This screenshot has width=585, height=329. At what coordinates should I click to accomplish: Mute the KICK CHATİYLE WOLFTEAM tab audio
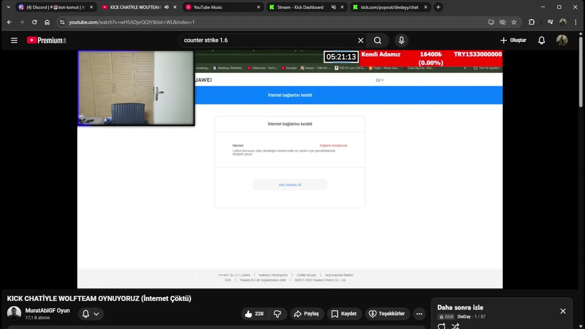point(166,7)
